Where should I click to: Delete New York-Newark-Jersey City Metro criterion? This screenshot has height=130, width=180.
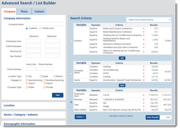144,110
